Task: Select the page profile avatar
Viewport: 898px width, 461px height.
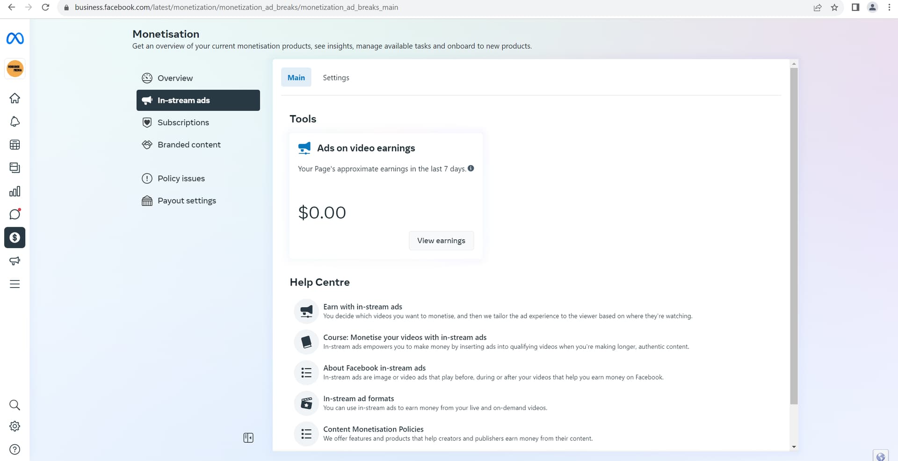Action: (x=15, y=69)
